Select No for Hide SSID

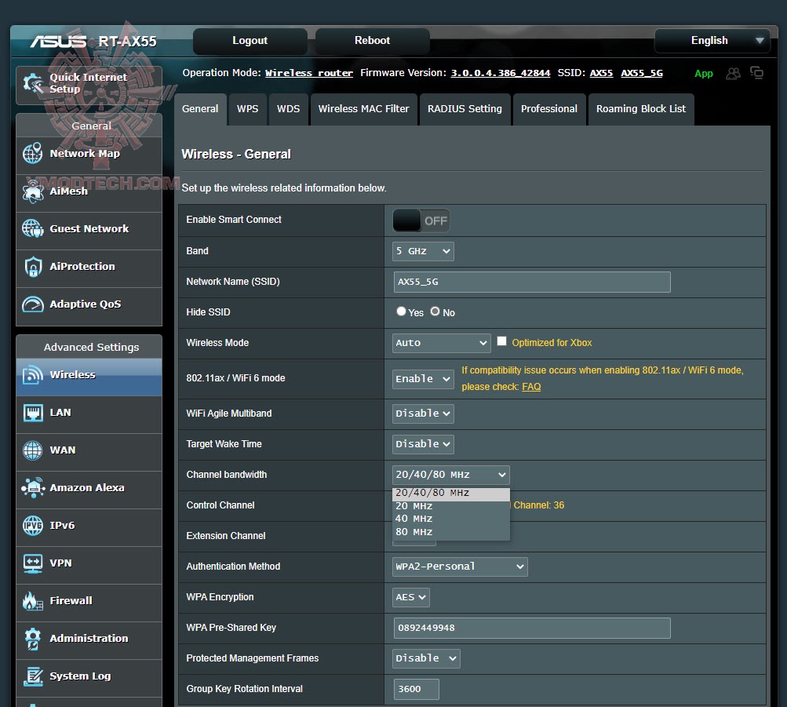435,311
